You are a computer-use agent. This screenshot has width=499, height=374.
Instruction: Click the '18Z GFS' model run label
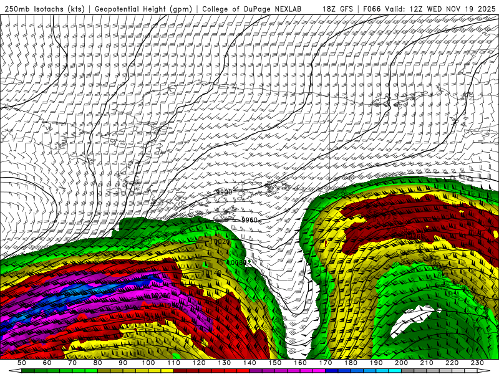tap(337, 9)
